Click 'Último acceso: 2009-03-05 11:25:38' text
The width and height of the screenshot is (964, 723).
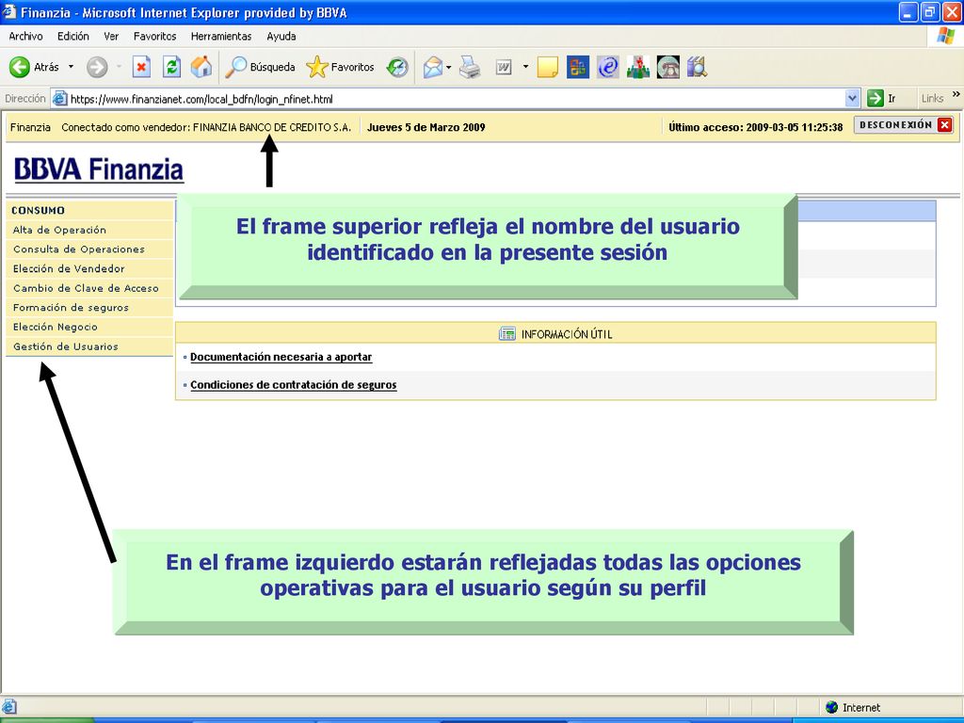[x=756, y=127]
